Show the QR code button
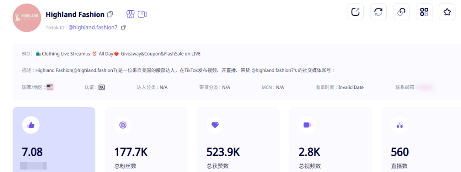 click(x=424, y=12)
